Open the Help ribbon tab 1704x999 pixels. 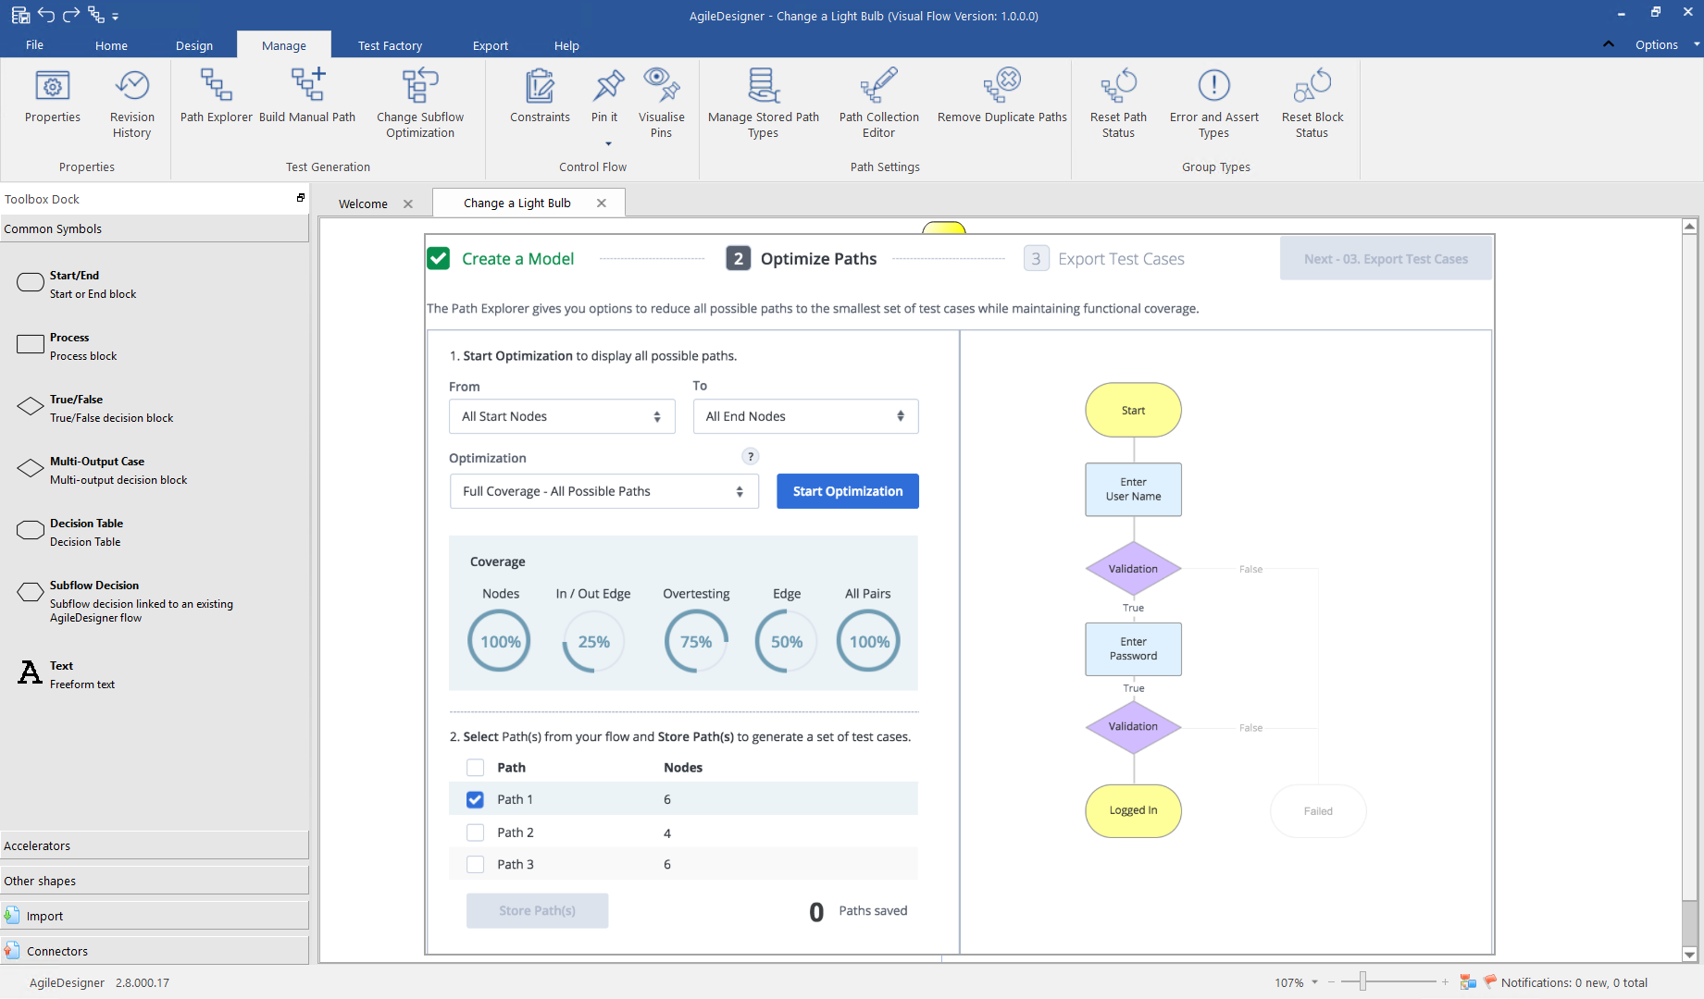[x=566, y=45]
